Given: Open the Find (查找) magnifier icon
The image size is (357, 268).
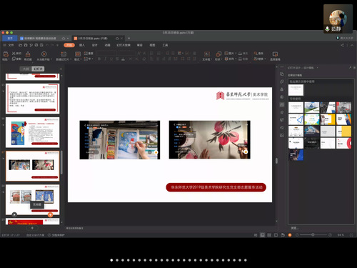Looking at the screenshot, I should (x=256, y=54).
